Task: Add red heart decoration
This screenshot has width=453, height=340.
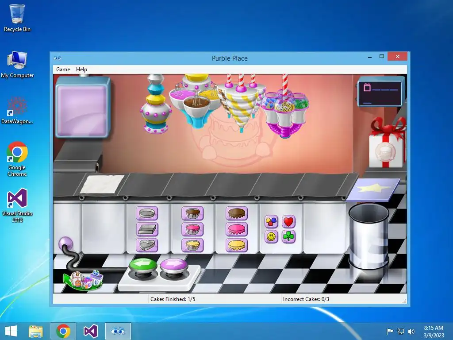Action: (288, 222)
